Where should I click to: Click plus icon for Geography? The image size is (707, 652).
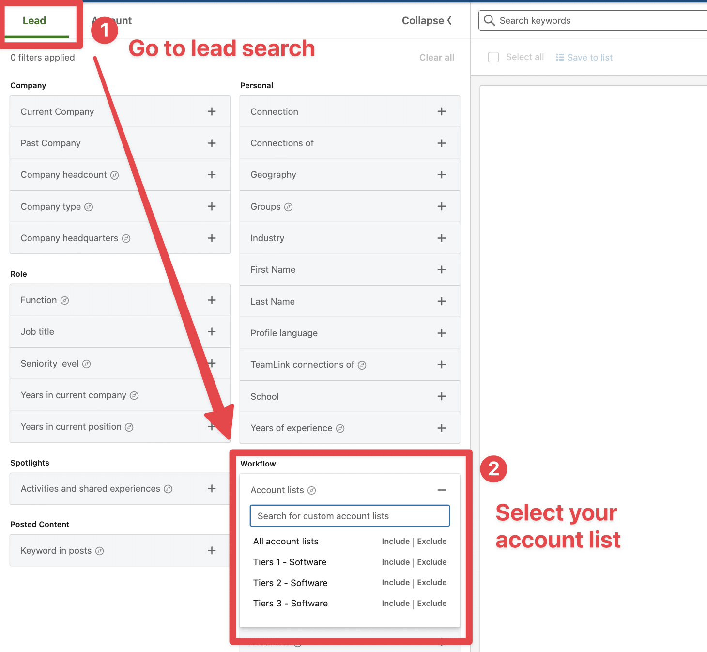click(441, 174)
